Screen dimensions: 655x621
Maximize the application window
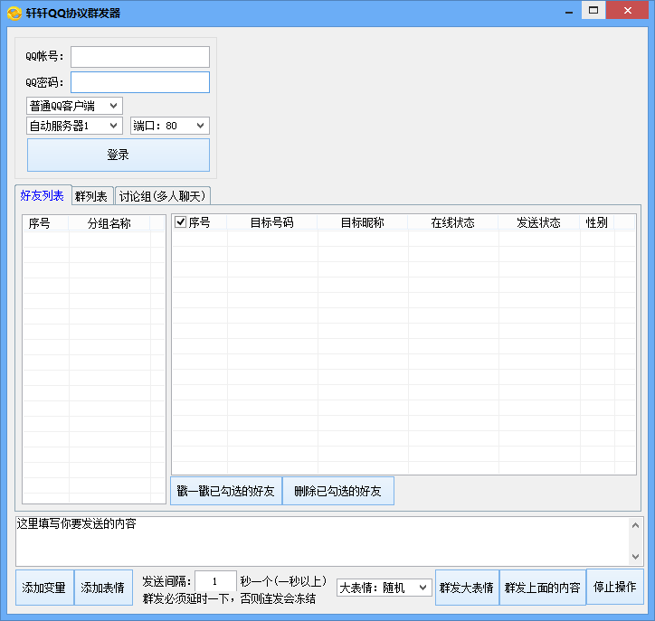click(x=593, y=10)
